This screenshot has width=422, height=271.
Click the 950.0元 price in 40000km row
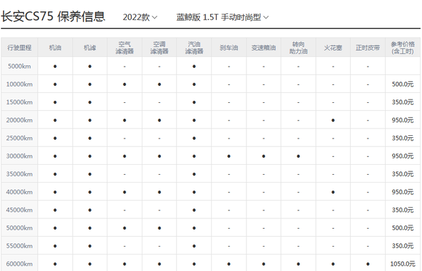click(403, 192)
